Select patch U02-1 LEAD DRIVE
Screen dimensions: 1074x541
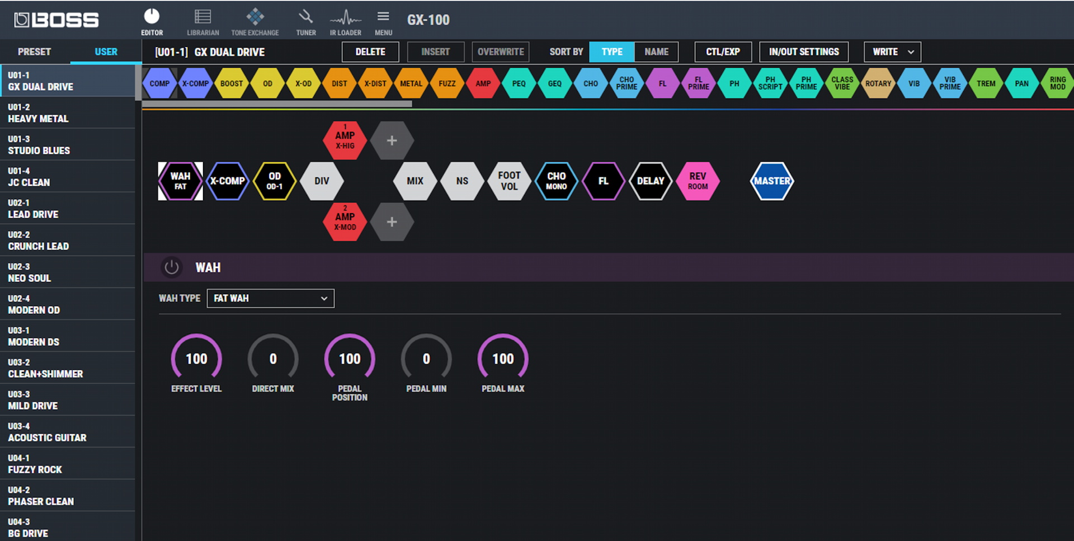click(x=67, y=208)
